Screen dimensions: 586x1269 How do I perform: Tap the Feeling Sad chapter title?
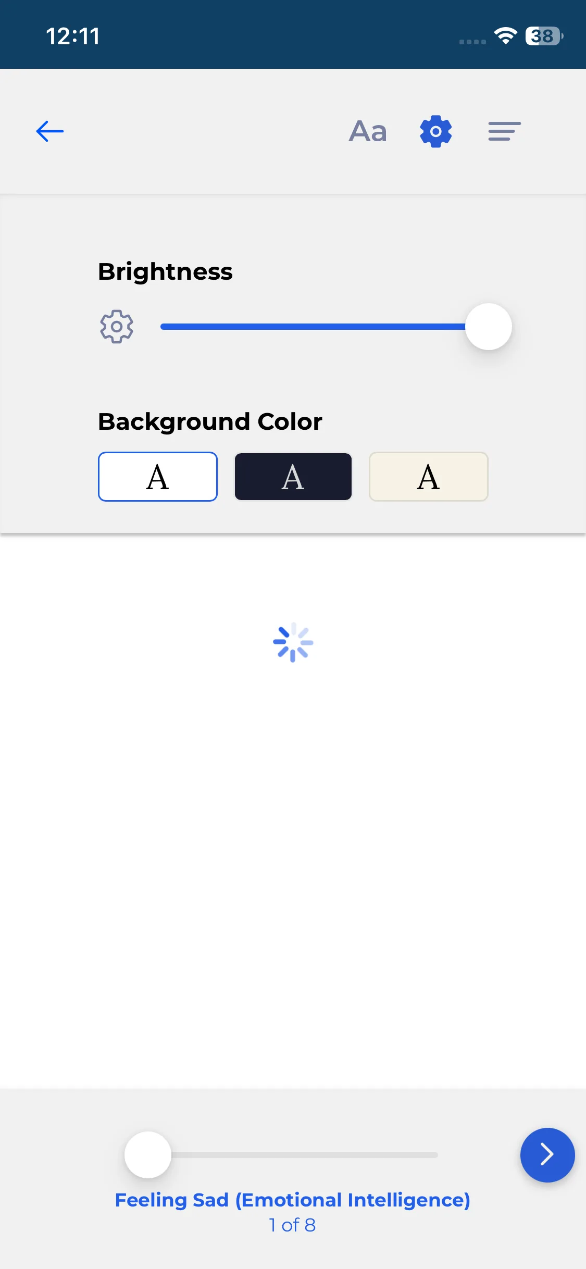[x=292, y=1200]
